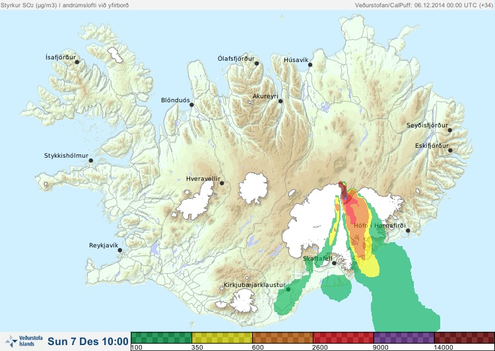Click the Eskifjörður label
The height and width of the screenshot is (351, 495).
432,146
